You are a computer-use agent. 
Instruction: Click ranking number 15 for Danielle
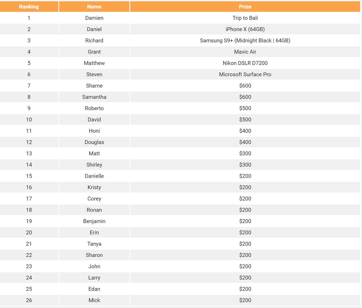29,176
